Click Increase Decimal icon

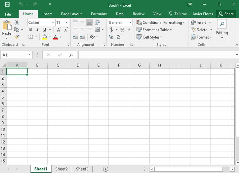tap(111, 37)
